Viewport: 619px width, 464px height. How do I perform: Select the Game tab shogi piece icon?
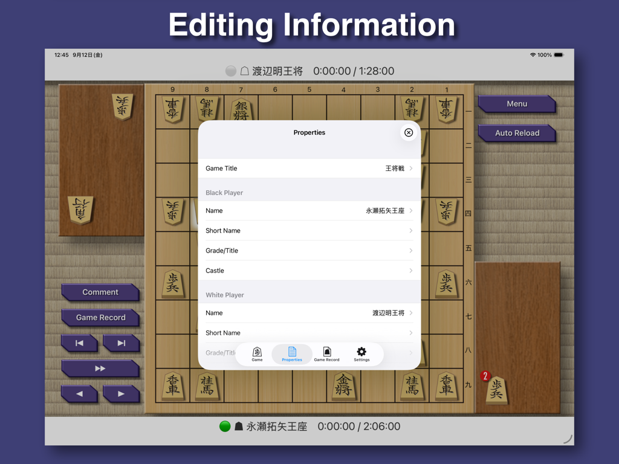(257, 351)
